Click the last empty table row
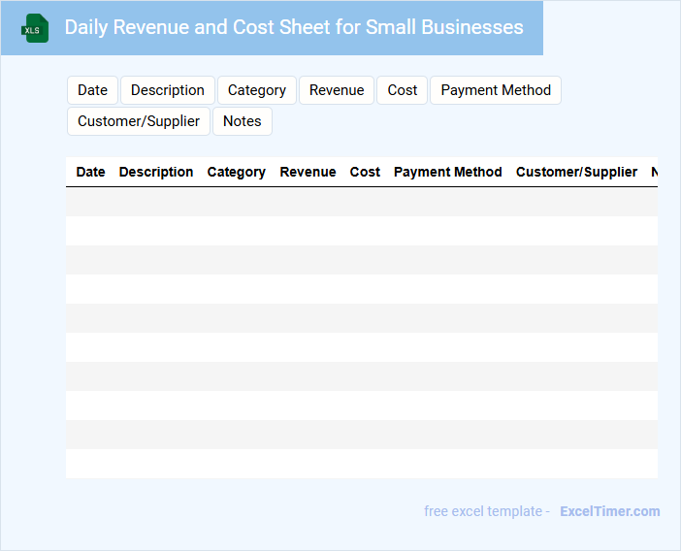This screenshot has height=551, width=681. pyautogui.click(x=361, y=464)
